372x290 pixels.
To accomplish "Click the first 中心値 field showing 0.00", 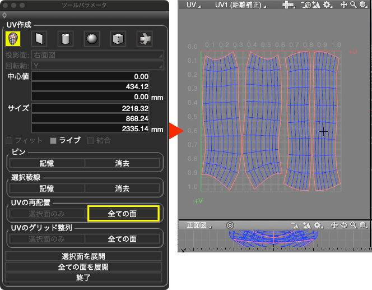I will (97, 76).
